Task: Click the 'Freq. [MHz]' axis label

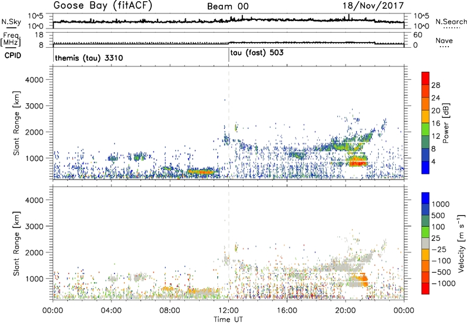Action: (x=11, y=40)
